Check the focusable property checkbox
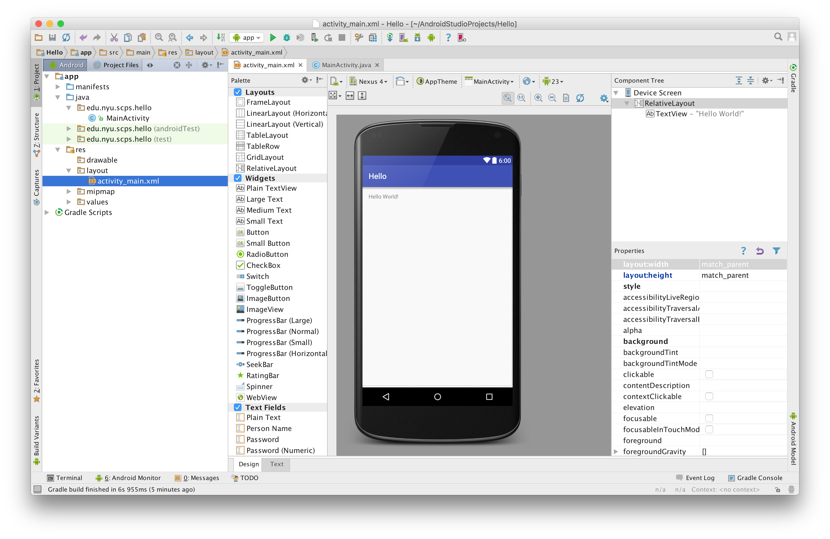Image resolution: width=830 pixels, height=539 pixels. [x=709, y=418]
